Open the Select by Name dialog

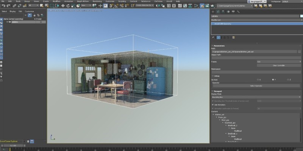coord(47,6)
